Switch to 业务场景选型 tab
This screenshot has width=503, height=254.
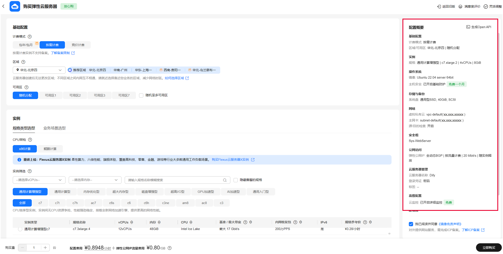pos(55,128)
